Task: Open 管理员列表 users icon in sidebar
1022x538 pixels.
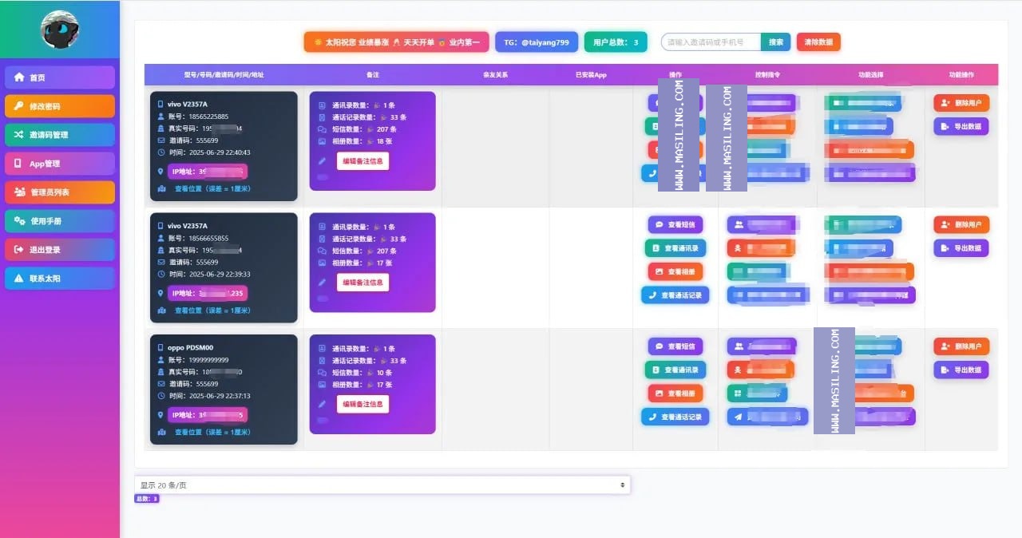Action: pyautogui.click(x=19, y=192)
